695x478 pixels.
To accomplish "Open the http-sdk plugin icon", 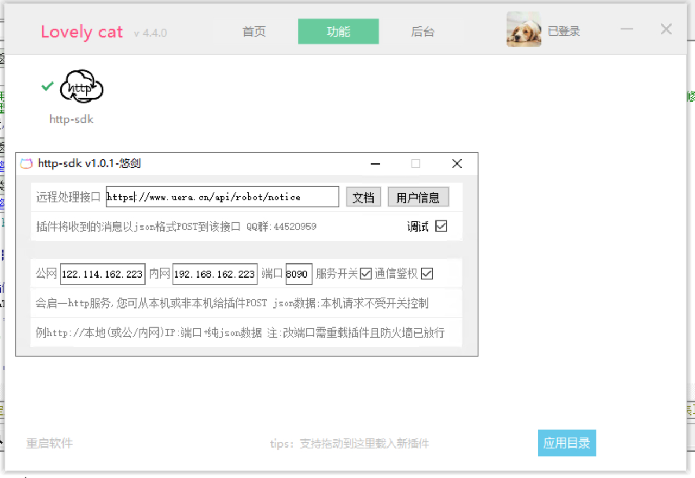I will (81, 86).
